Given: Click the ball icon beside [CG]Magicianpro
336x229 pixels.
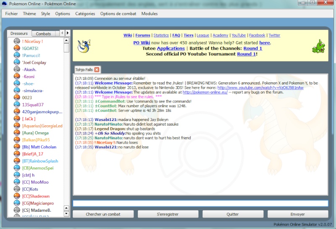Looking at the screenshot, I should [17, 203].
